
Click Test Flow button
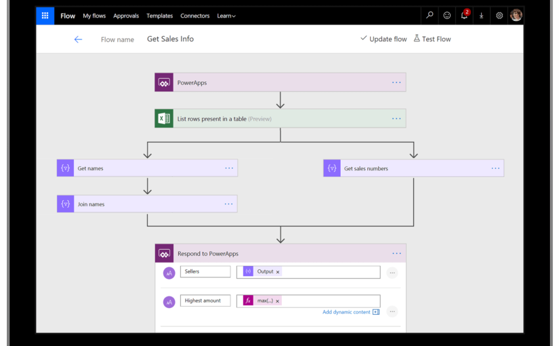(x=432, y=39)
